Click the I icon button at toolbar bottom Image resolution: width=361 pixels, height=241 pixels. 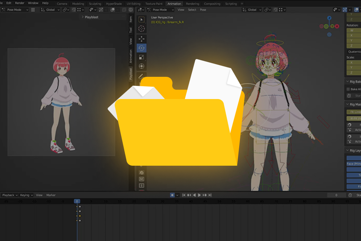(x=141, y=185)
